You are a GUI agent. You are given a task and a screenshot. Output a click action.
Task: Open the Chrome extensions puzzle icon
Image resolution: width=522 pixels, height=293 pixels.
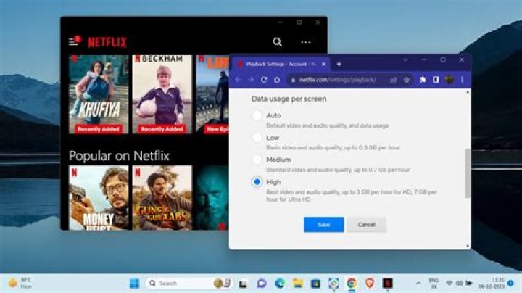pyautogui.click(x=423, y=80)
